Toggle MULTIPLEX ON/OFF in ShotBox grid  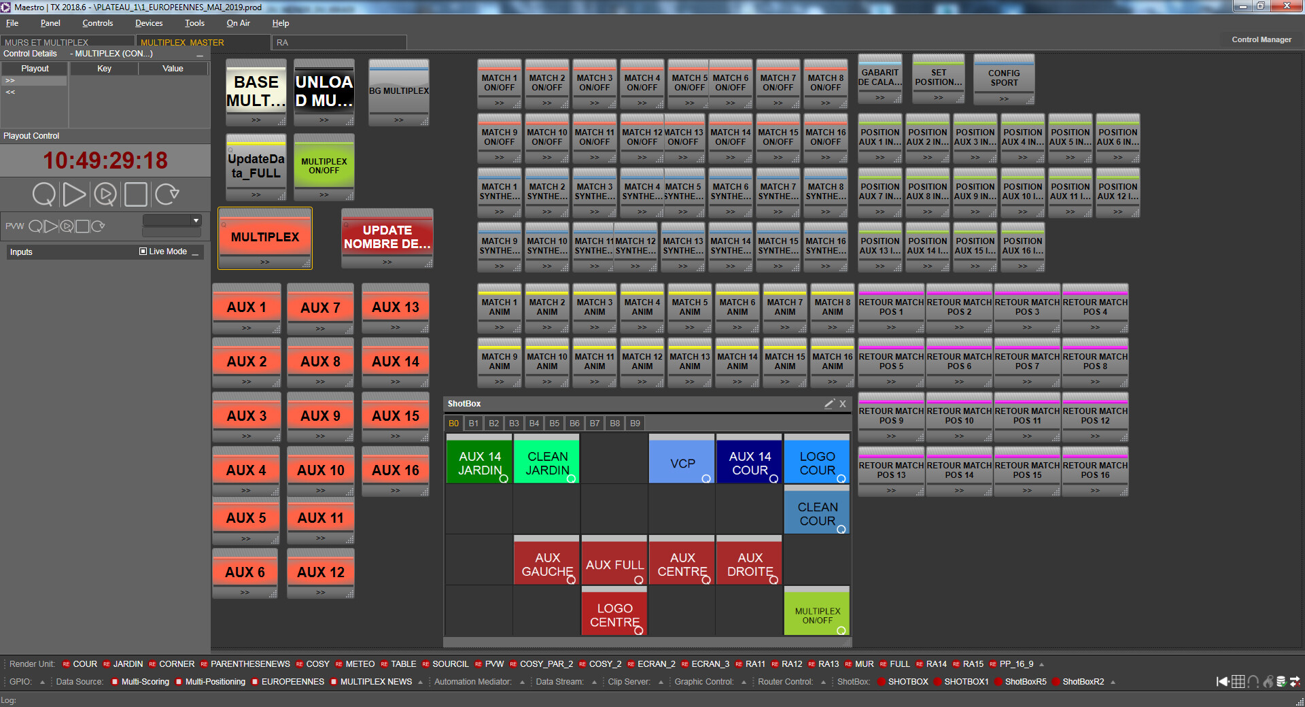[817, 613]
